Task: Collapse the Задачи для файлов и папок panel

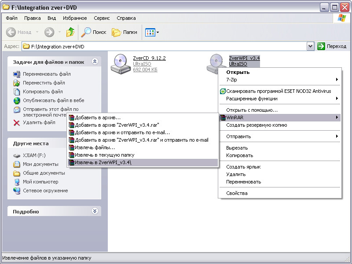Action: 95,62
